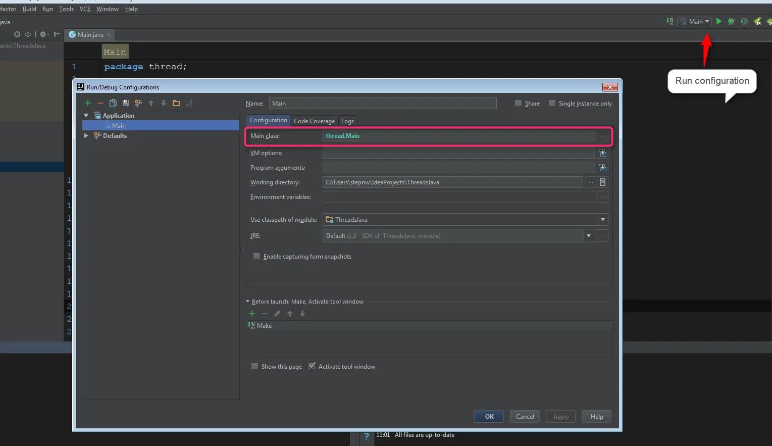
Task: Browse for the Main class with the ellipsis button
Action: (603, 136)
